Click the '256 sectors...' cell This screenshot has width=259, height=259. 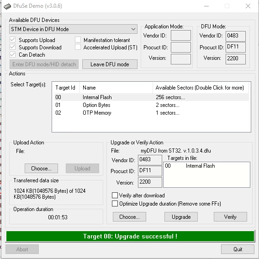pyautogui.click(x=170, y=97)
